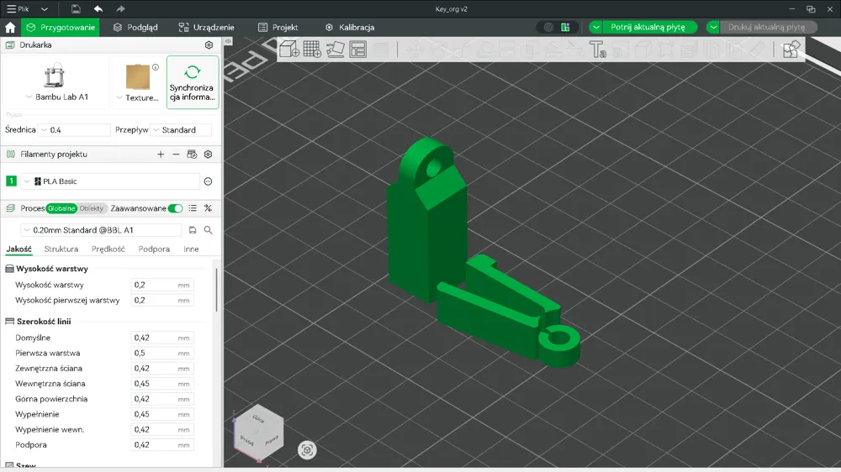This screenshot has height=472, width=841.
Task: Open the AMS filament mapping icon
Action: click(192, 155)
